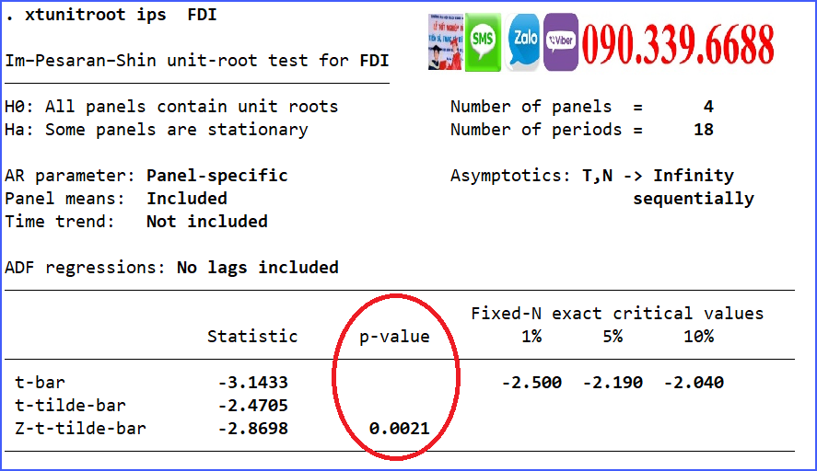The height and width of the screenshot is (471, 817).
Task: Click the Number of periods value 18
Action: [703, 130]
